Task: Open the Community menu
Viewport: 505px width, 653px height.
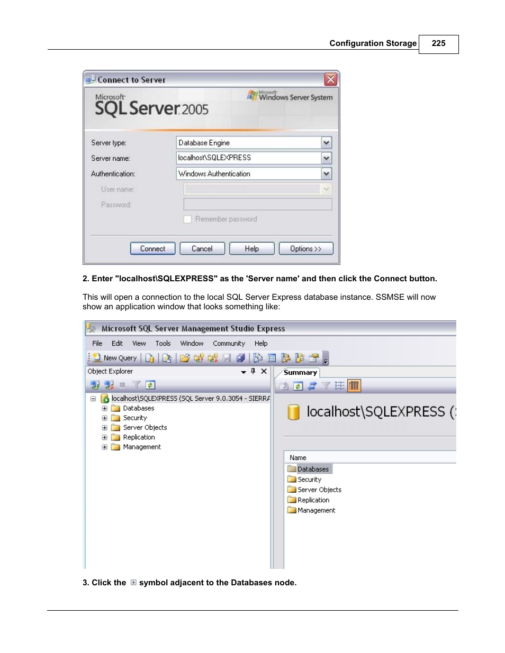Action: click(x=229, y=344)
